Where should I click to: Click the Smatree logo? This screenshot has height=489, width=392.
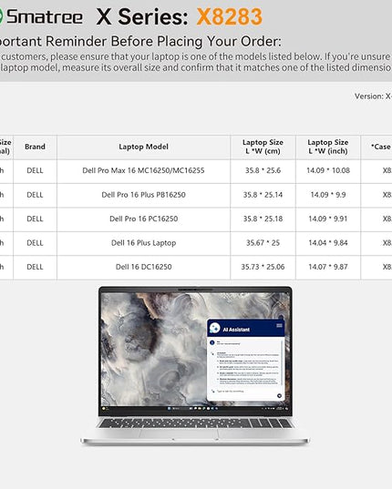(41, 16)
